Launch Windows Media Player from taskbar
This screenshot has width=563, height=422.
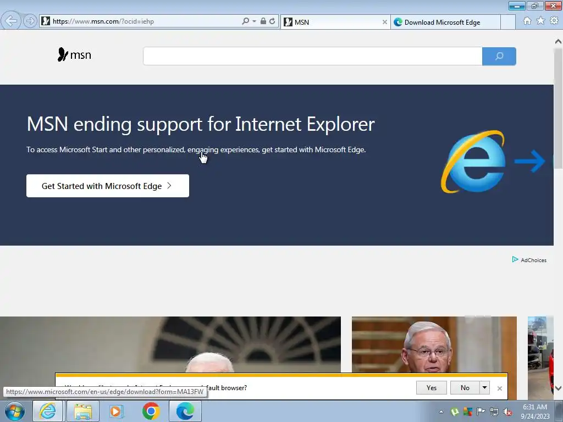pos(117,411)
